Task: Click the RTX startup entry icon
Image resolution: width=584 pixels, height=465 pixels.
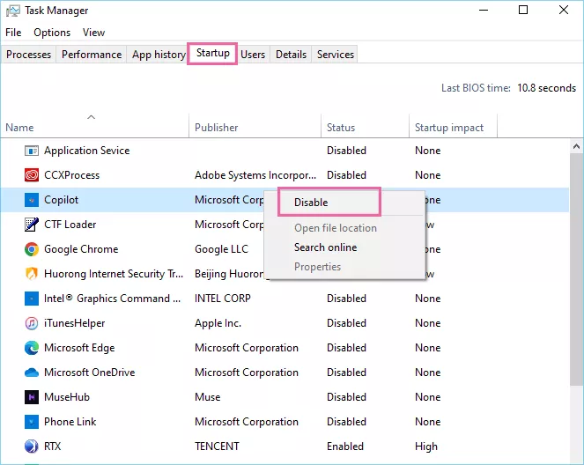Action: [32, 447]
